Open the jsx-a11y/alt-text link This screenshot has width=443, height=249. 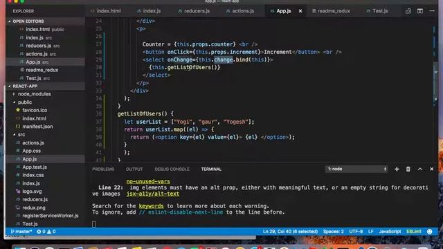152,194
